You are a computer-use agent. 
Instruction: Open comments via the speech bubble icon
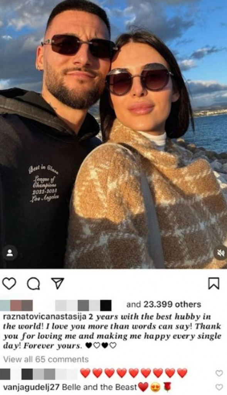click(x=34, y=284)
